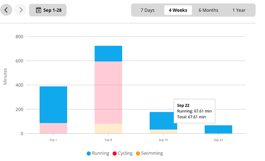Show the 6 Months range
This screenshot has height=161, width=265.
[208, 10]
